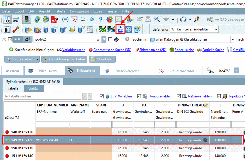Click the database with users icon
This screenshot has height=160, width=245.
37,29
